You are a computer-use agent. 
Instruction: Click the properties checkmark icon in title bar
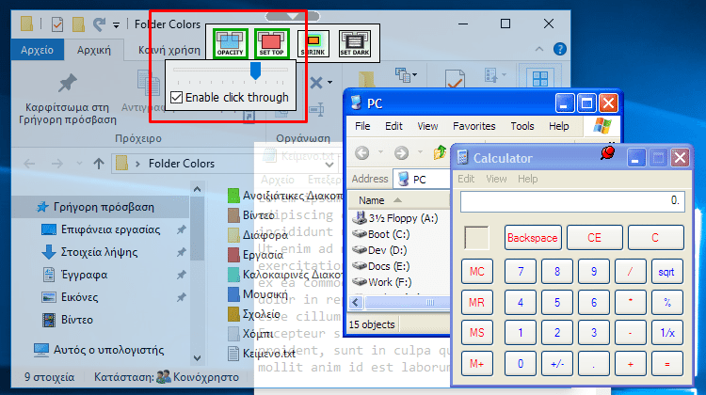(x=57, y=24)
